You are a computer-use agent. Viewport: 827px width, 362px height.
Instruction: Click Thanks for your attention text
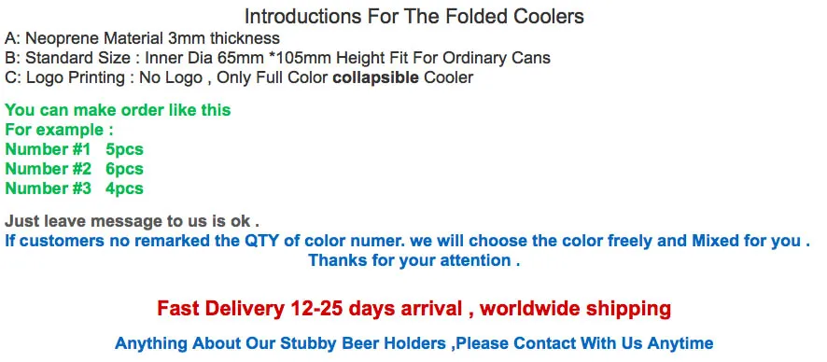tap(414, 260)
